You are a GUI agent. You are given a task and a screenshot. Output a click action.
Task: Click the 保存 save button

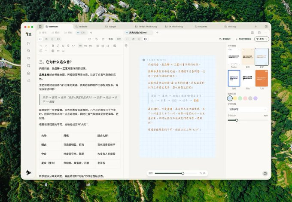[x=119, y=39]
